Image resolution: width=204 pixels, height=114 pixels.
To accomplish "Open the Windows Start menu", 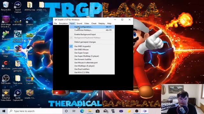I will click(4, 111).
